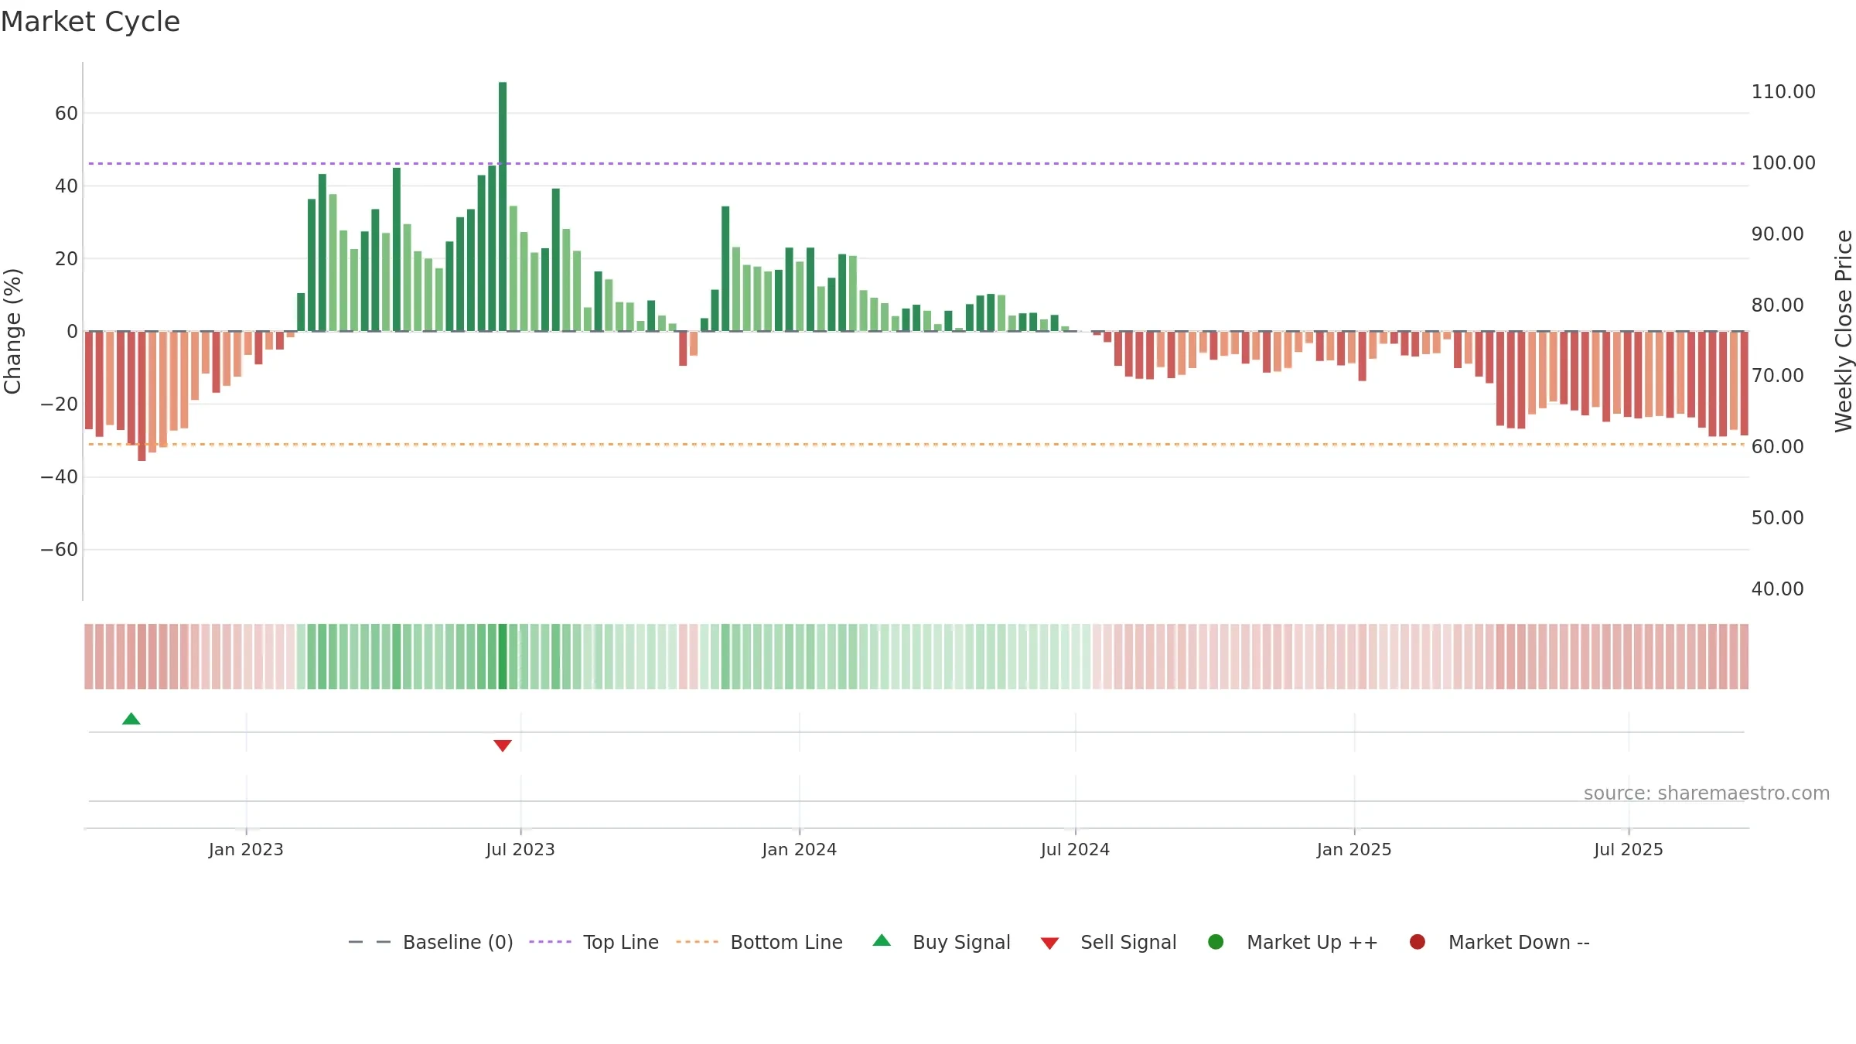Click the purple dotted line legend sample
1856x1044 pixels.
[550, 942]
